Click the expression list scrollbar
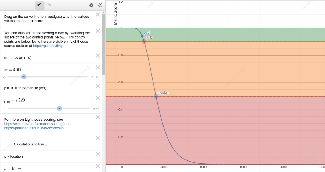Screen dimensions: 325x172 pos(103,43)
